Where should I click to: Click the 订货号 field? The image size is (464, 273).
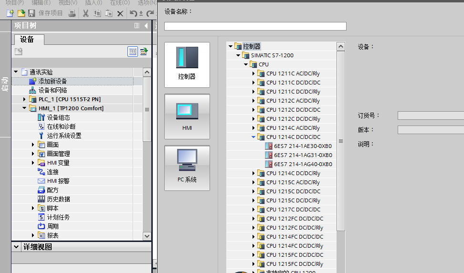(x=431, y=115)
